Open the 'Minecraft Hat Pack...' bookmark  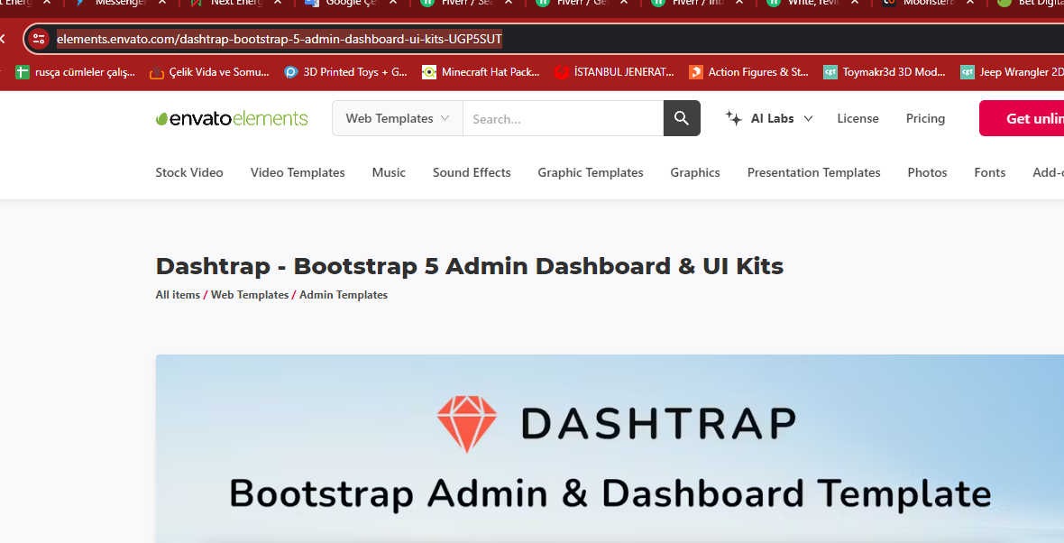481,72
